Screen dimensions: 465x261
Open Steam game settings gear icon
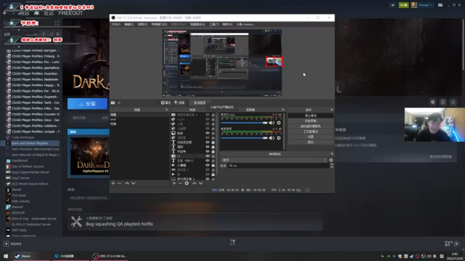432,102
